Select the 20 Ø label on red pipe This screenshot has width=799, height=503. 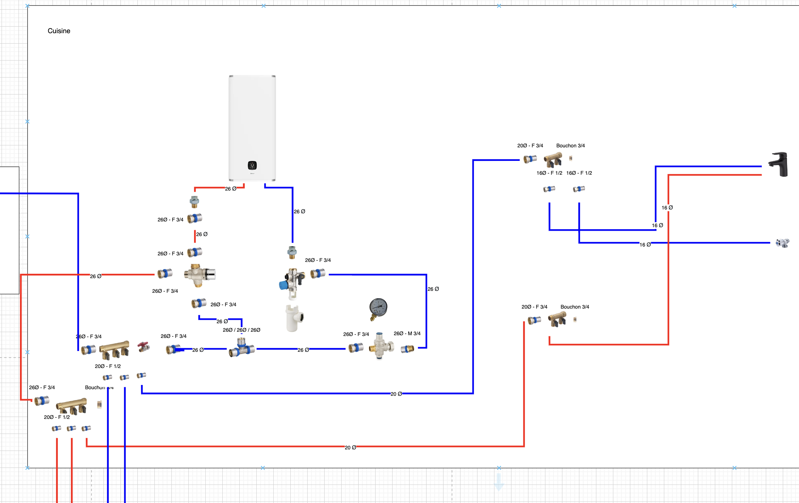pyautogui.click(x=350, y=447)
